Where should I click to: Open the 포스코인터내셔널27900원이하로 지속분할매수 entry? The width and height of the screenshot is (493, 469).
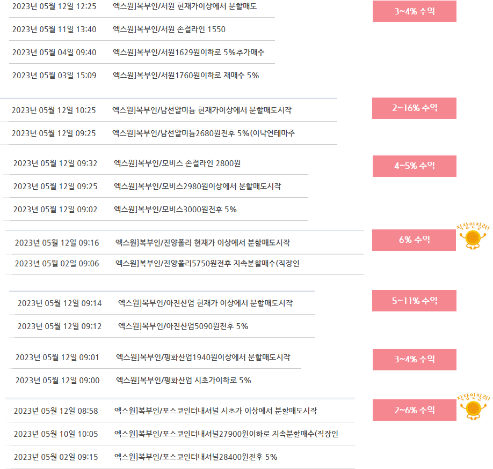(226, 434)
